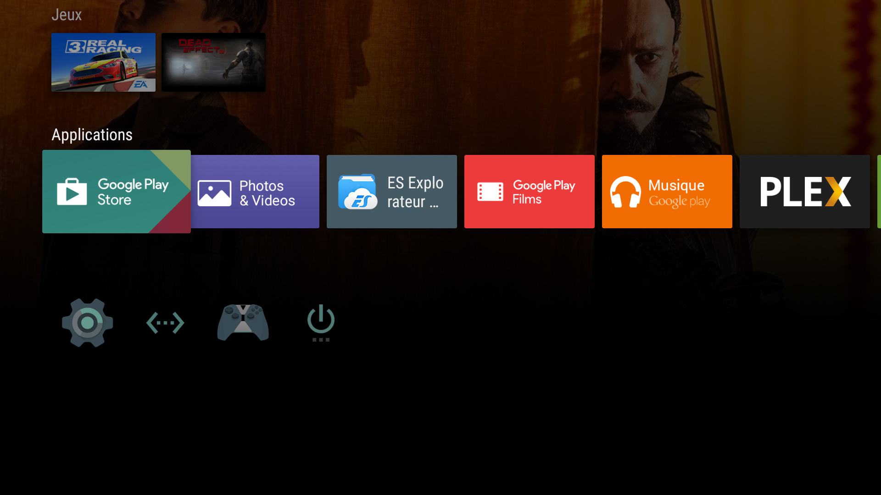
Task: Click the ES cloud folder icon
Action: tap(357, 192)
